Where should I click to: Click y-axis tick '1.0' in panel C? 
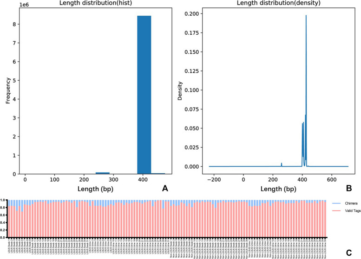pyautogui.click(x=2, y=200)
